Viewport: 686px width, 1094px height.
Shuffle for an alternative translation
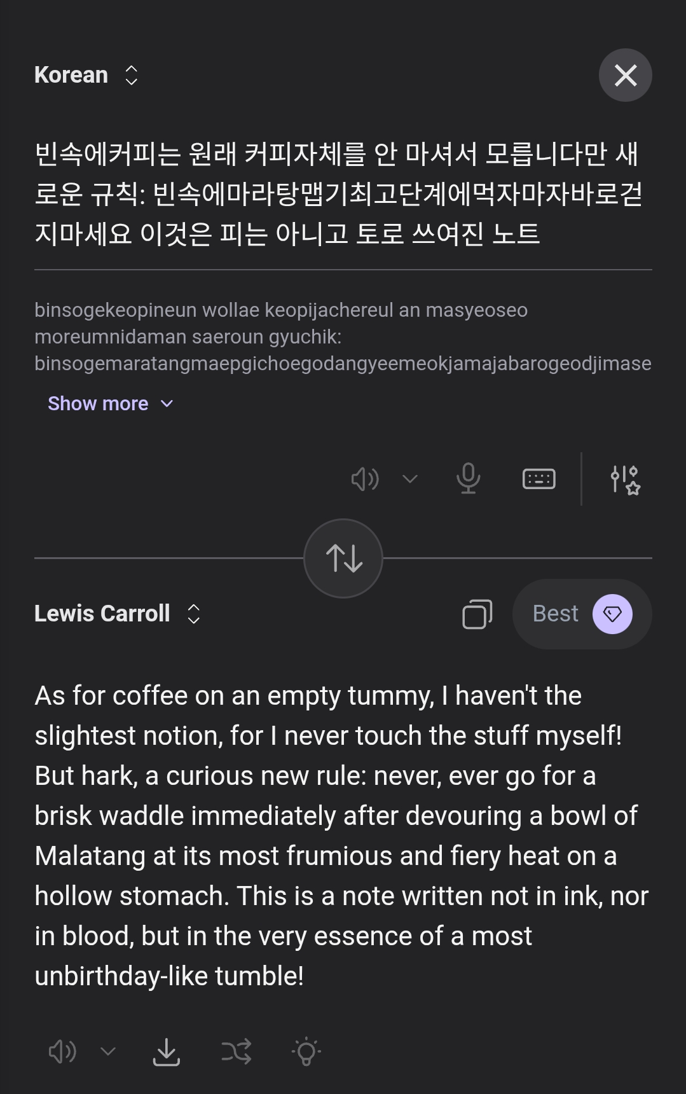[x=237, y=1051]
